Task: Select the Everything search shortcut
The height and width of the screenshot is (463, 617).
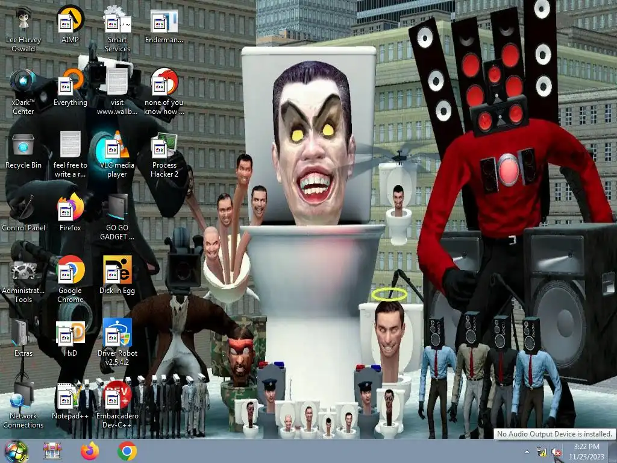Action: [x=70, y=88]
